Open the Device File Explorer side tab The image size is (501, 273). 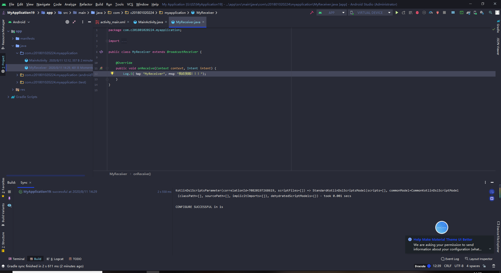[498, 237]
